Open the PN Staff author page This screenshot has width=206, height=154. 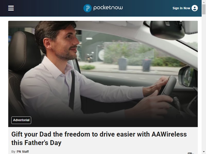(23, 151)
